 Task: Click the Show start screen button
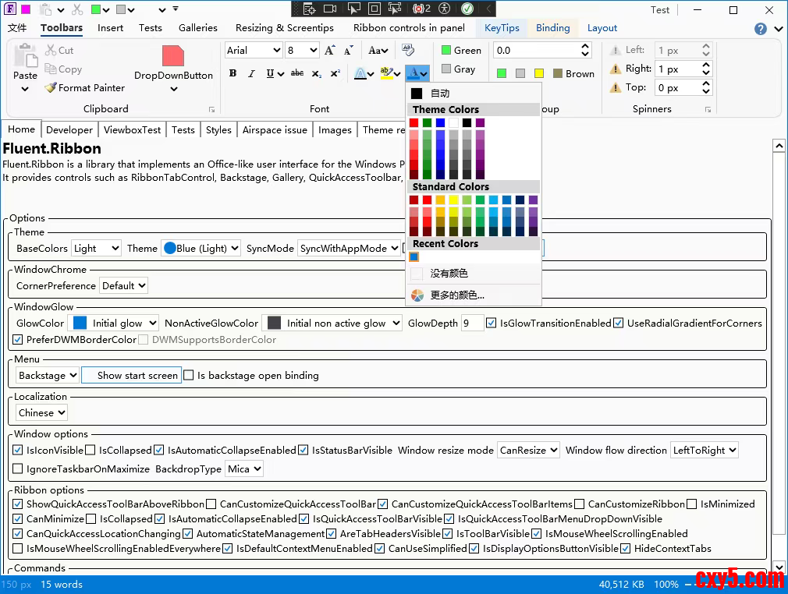click(x=131, y=376)
